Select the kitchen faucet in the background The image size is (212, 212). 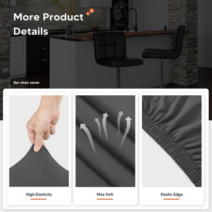(132, 19)
